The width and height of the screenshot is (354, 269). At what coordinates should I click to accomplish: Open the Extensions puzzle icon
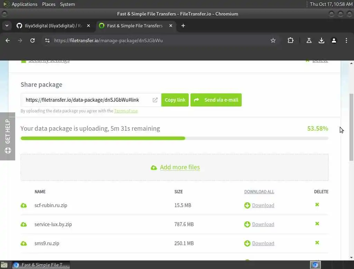(x=290, y=40)
